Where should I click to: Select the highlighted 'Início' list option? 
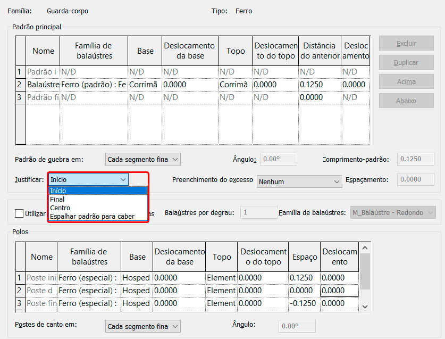click(x=58, y=191)
